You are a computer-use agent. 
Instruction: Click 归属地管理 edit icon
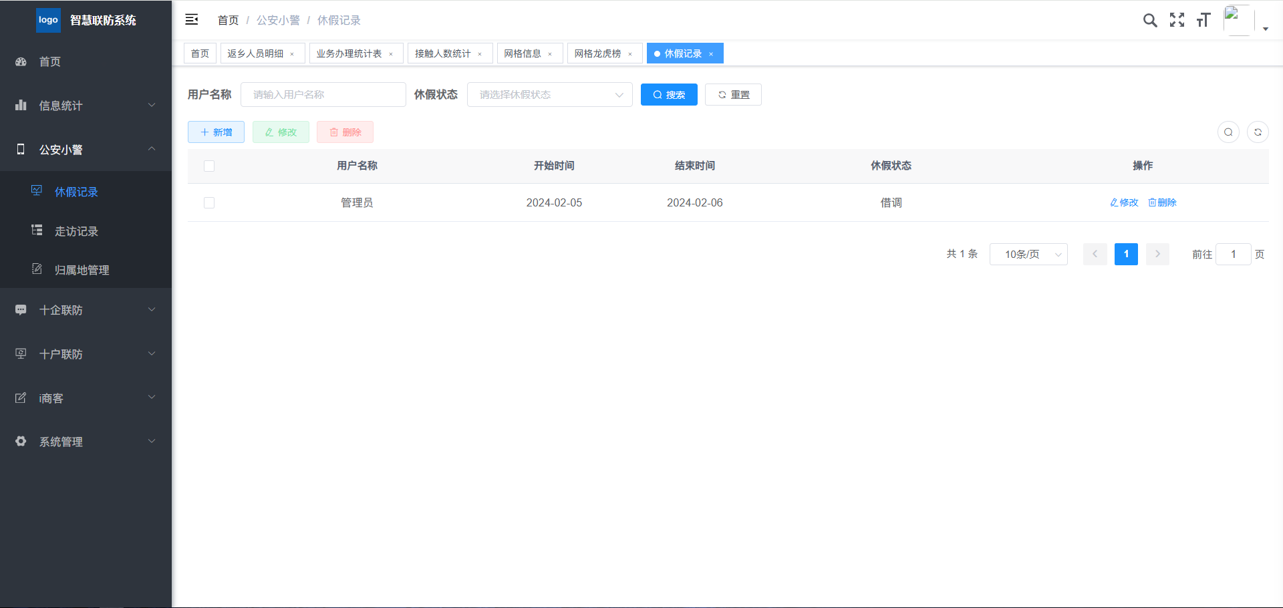pos(37,269)
